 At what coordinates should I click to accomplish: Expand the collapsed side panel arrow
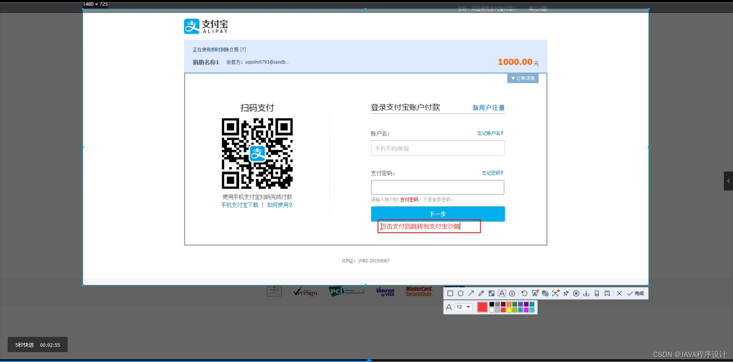click(x=728, y=181)
